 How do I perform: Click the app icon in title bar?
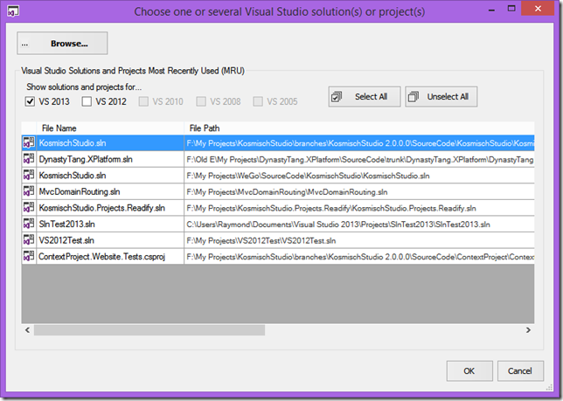click(13, 11)
